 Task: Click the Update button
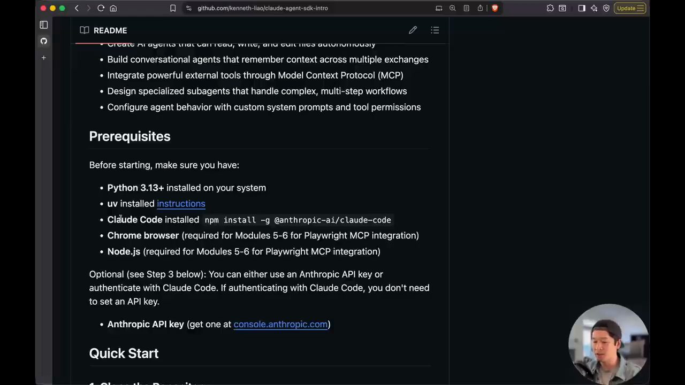[630, 8]
